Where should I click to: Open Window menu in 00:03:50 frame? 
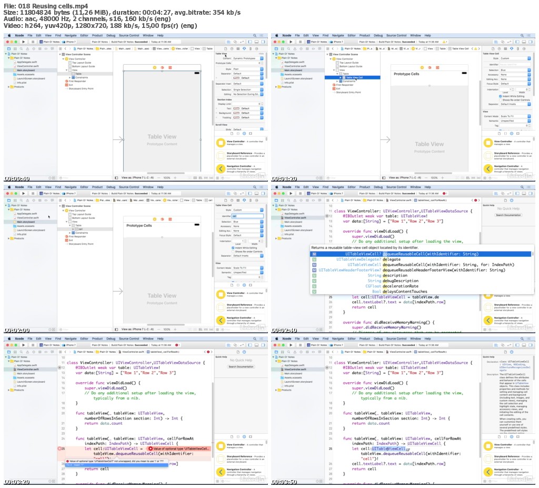click(415, 338)
